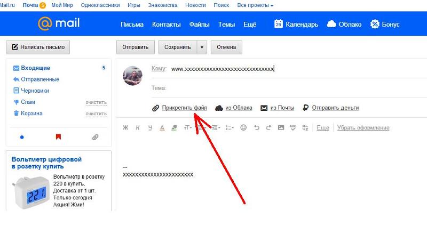
Task: Open the font size dropdown
Action: (x=188, y=127)
